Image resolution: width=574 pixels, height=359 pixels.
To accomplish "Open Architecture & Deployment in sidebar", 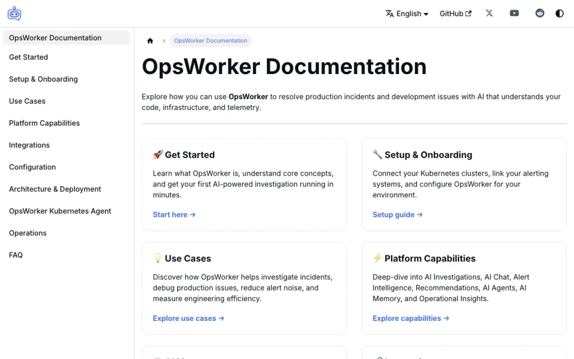I will pyautogui.click(x=55, y=189).
